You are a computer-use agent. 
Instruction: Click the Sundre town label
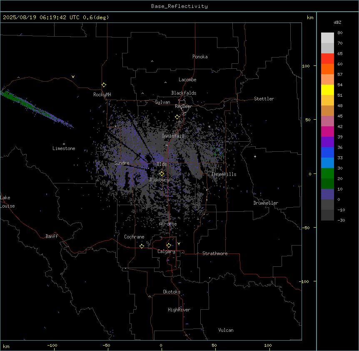point(122,163)
